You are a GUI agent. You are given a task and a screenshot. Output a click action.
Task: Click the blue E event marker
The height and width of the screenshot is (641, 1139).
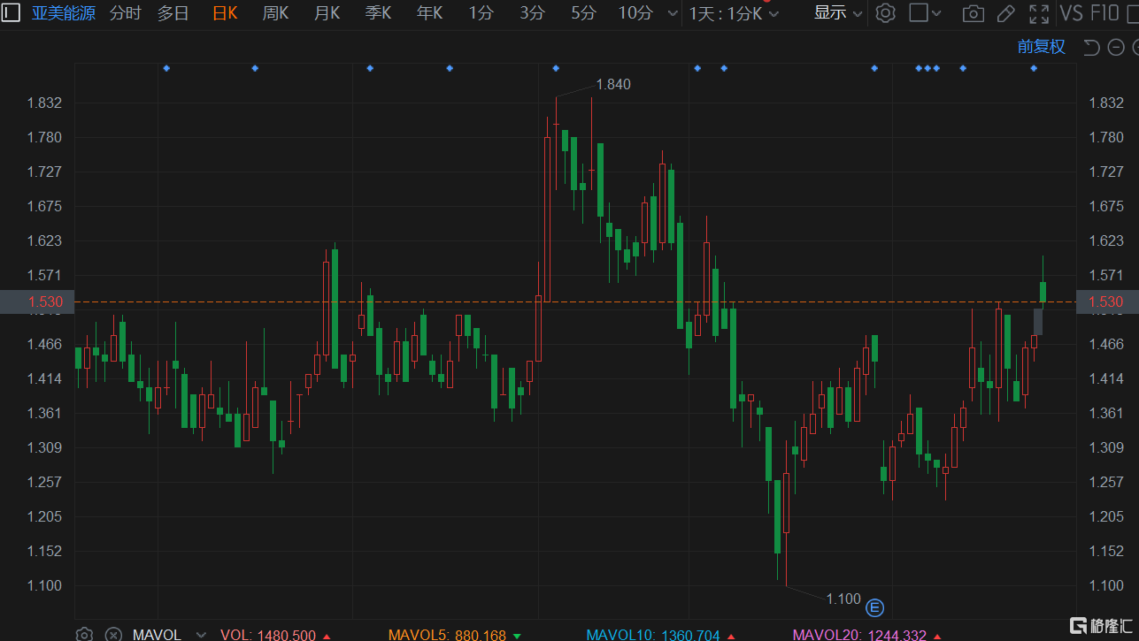[874, 607]
